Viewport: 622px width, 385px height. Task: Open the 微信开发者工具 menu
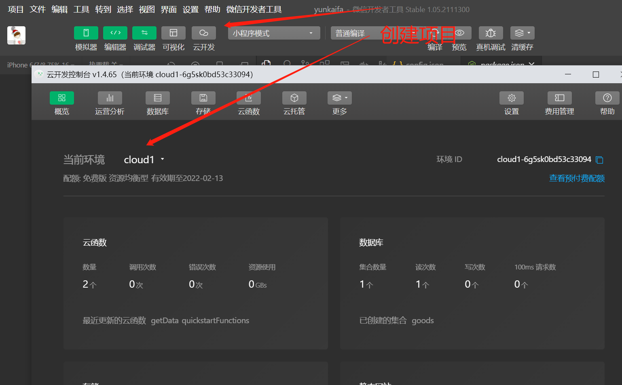[254, 9]
